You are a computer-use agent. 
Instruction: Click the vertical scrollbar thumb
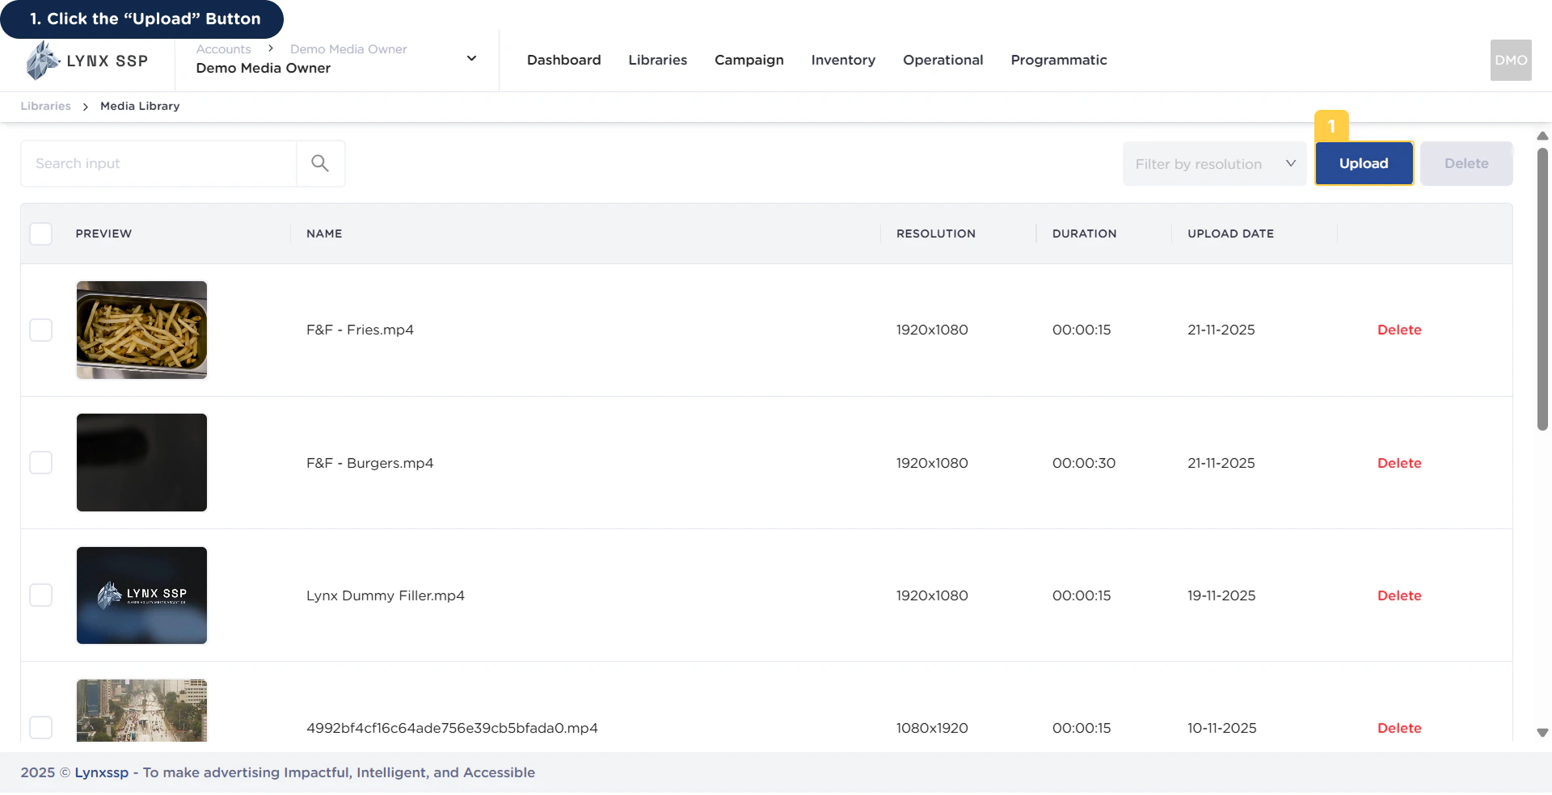(1542, 288)
